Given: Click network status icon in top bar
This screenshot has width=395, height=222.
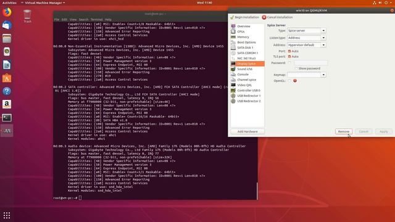Looking at the screenshot, I should pyautogui.click(x=375, y=2).
